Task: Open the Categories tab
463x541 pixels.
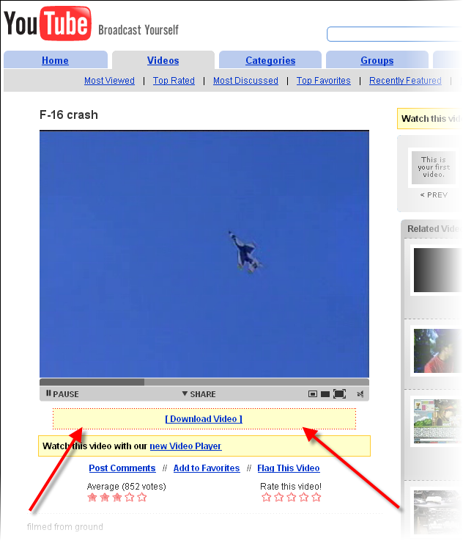Action: coord(270,60)
